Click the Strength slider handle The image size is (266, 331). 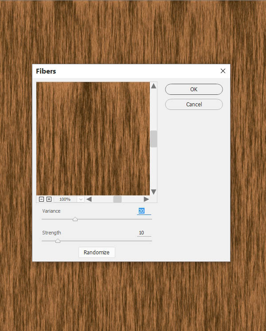tap(58, 241)
